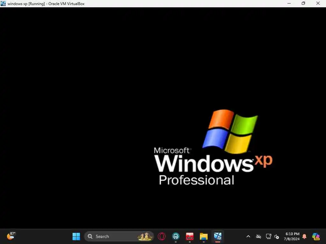Click the taskbar Search box

point(119,236)
